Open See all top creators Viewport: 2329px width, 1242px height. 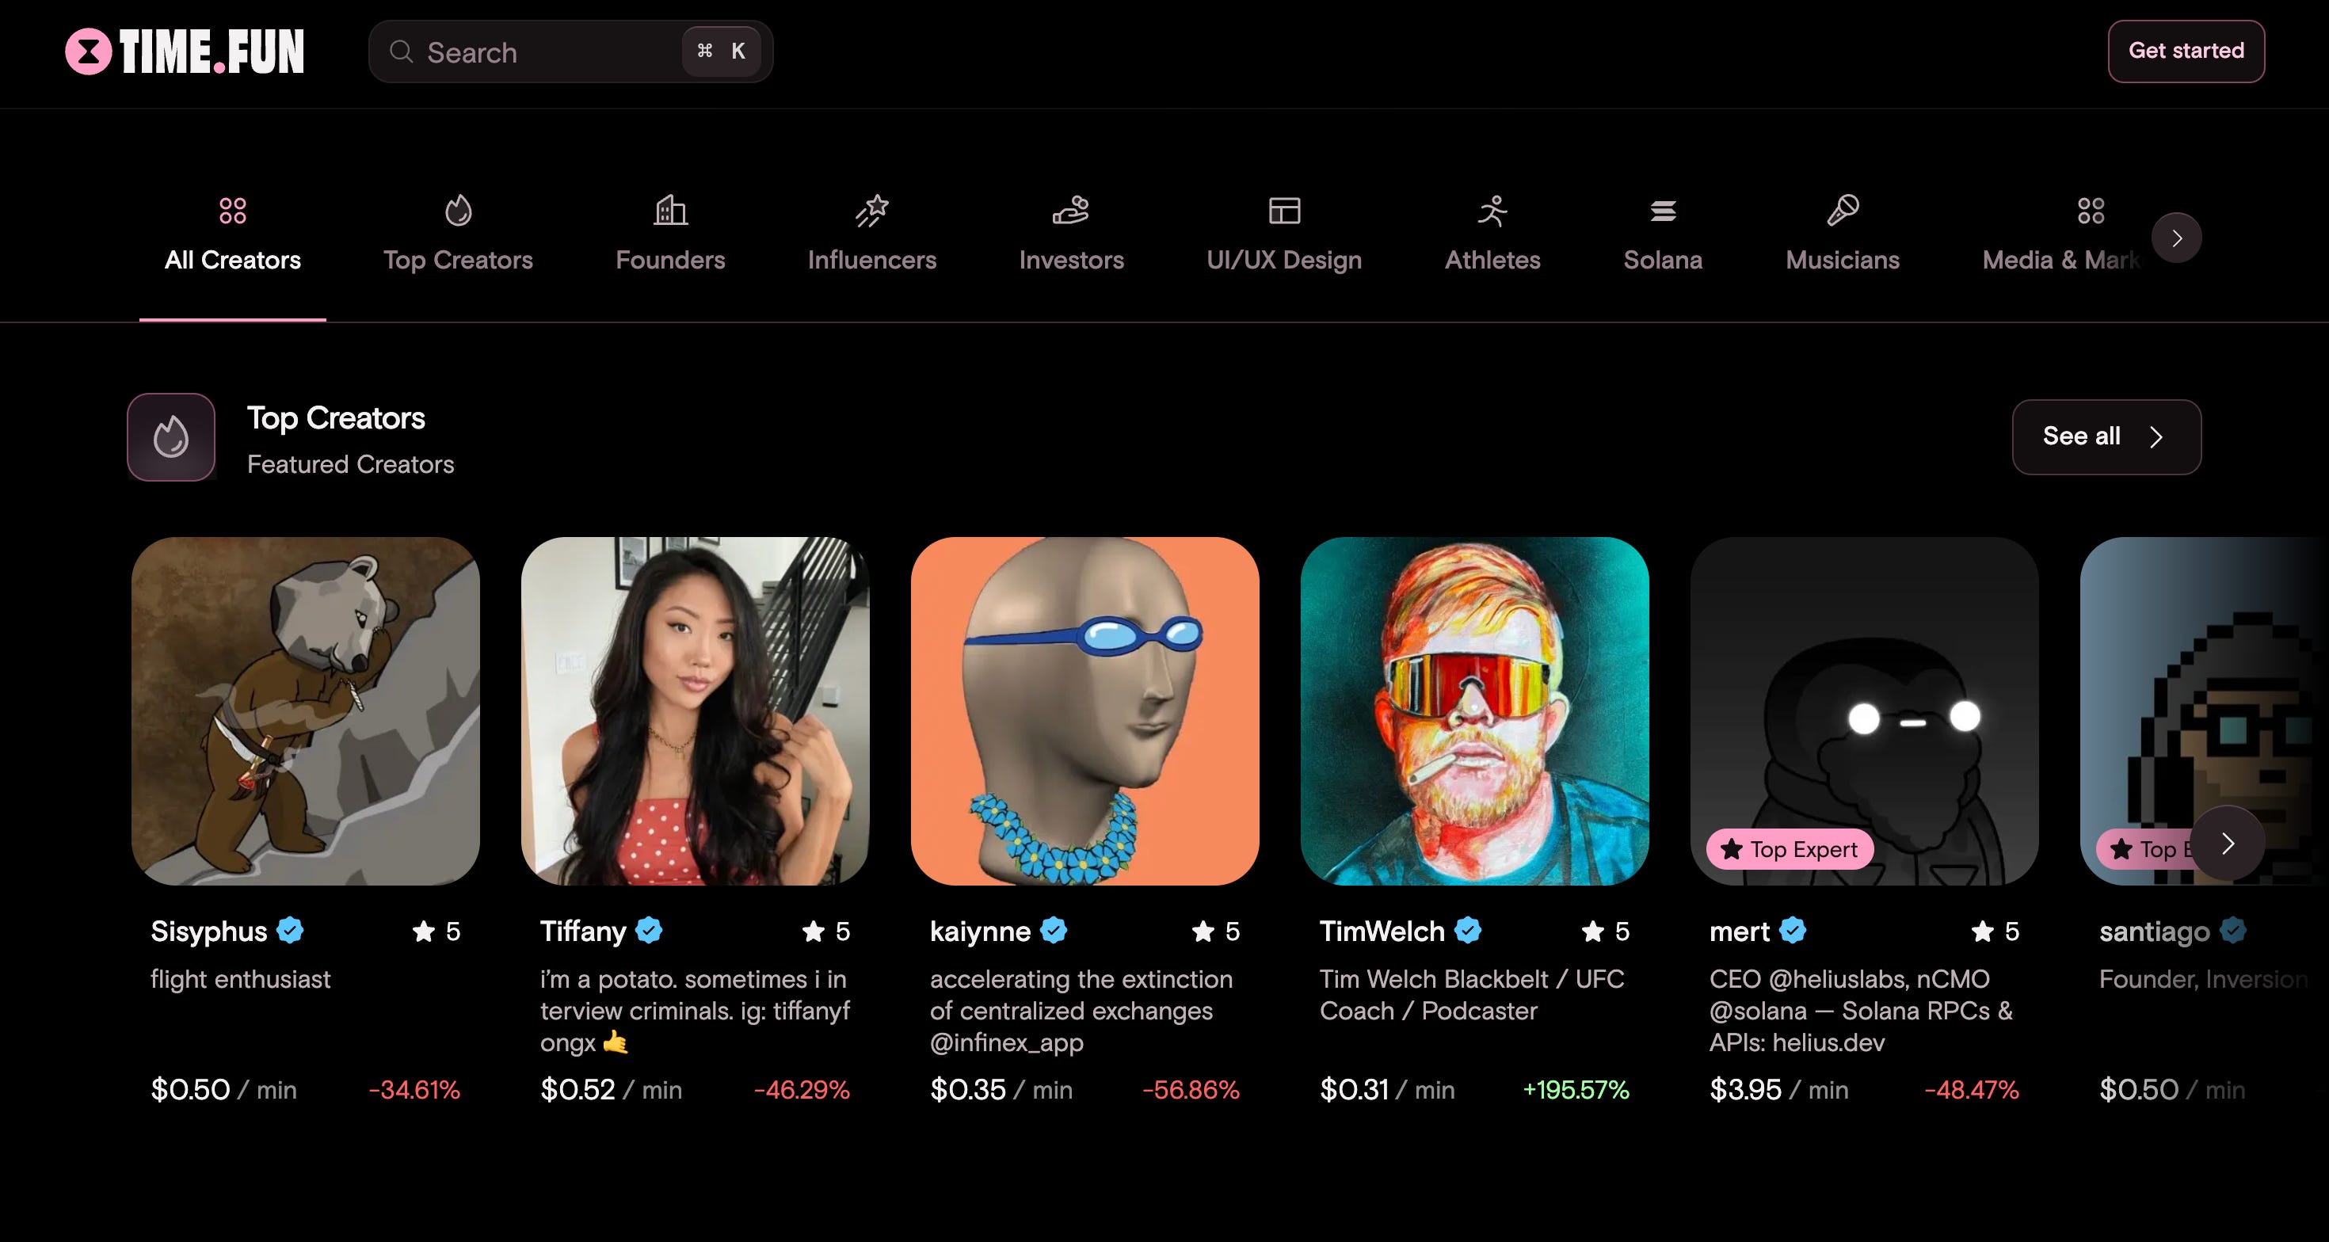click(2106, 436)
